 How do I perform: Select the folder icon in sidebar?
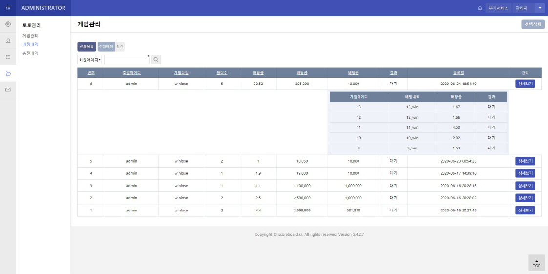(8, 74)
